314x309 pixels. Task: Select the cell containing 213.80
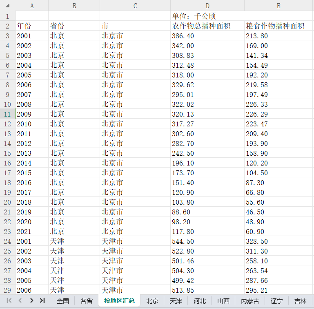click(x=278, y=35)
